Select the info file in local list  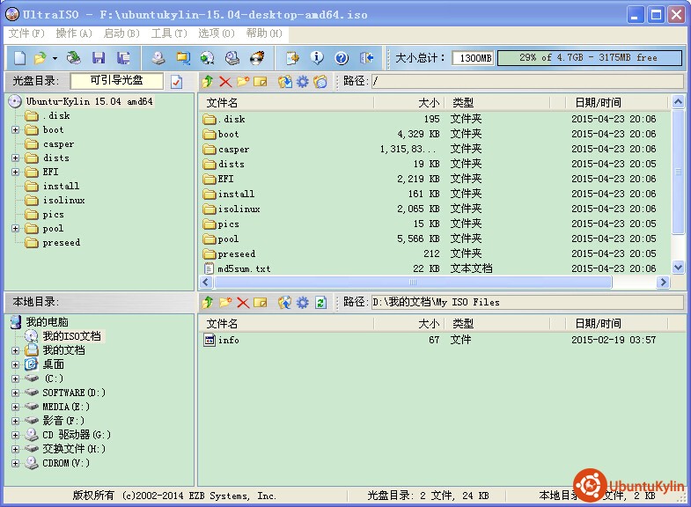[x=222, y=340]
